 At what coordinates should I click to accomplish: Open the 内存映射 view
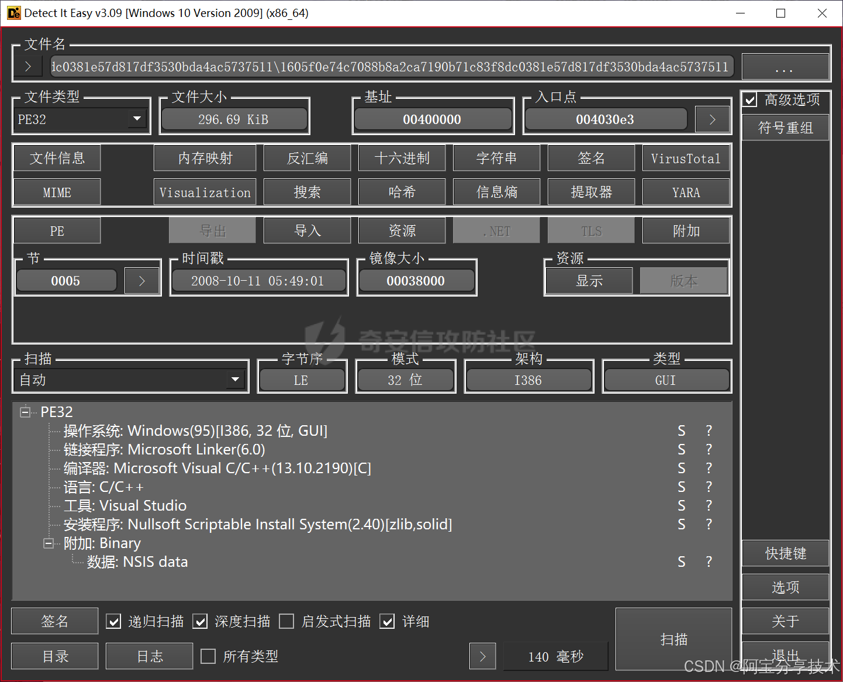pos(205,158)
